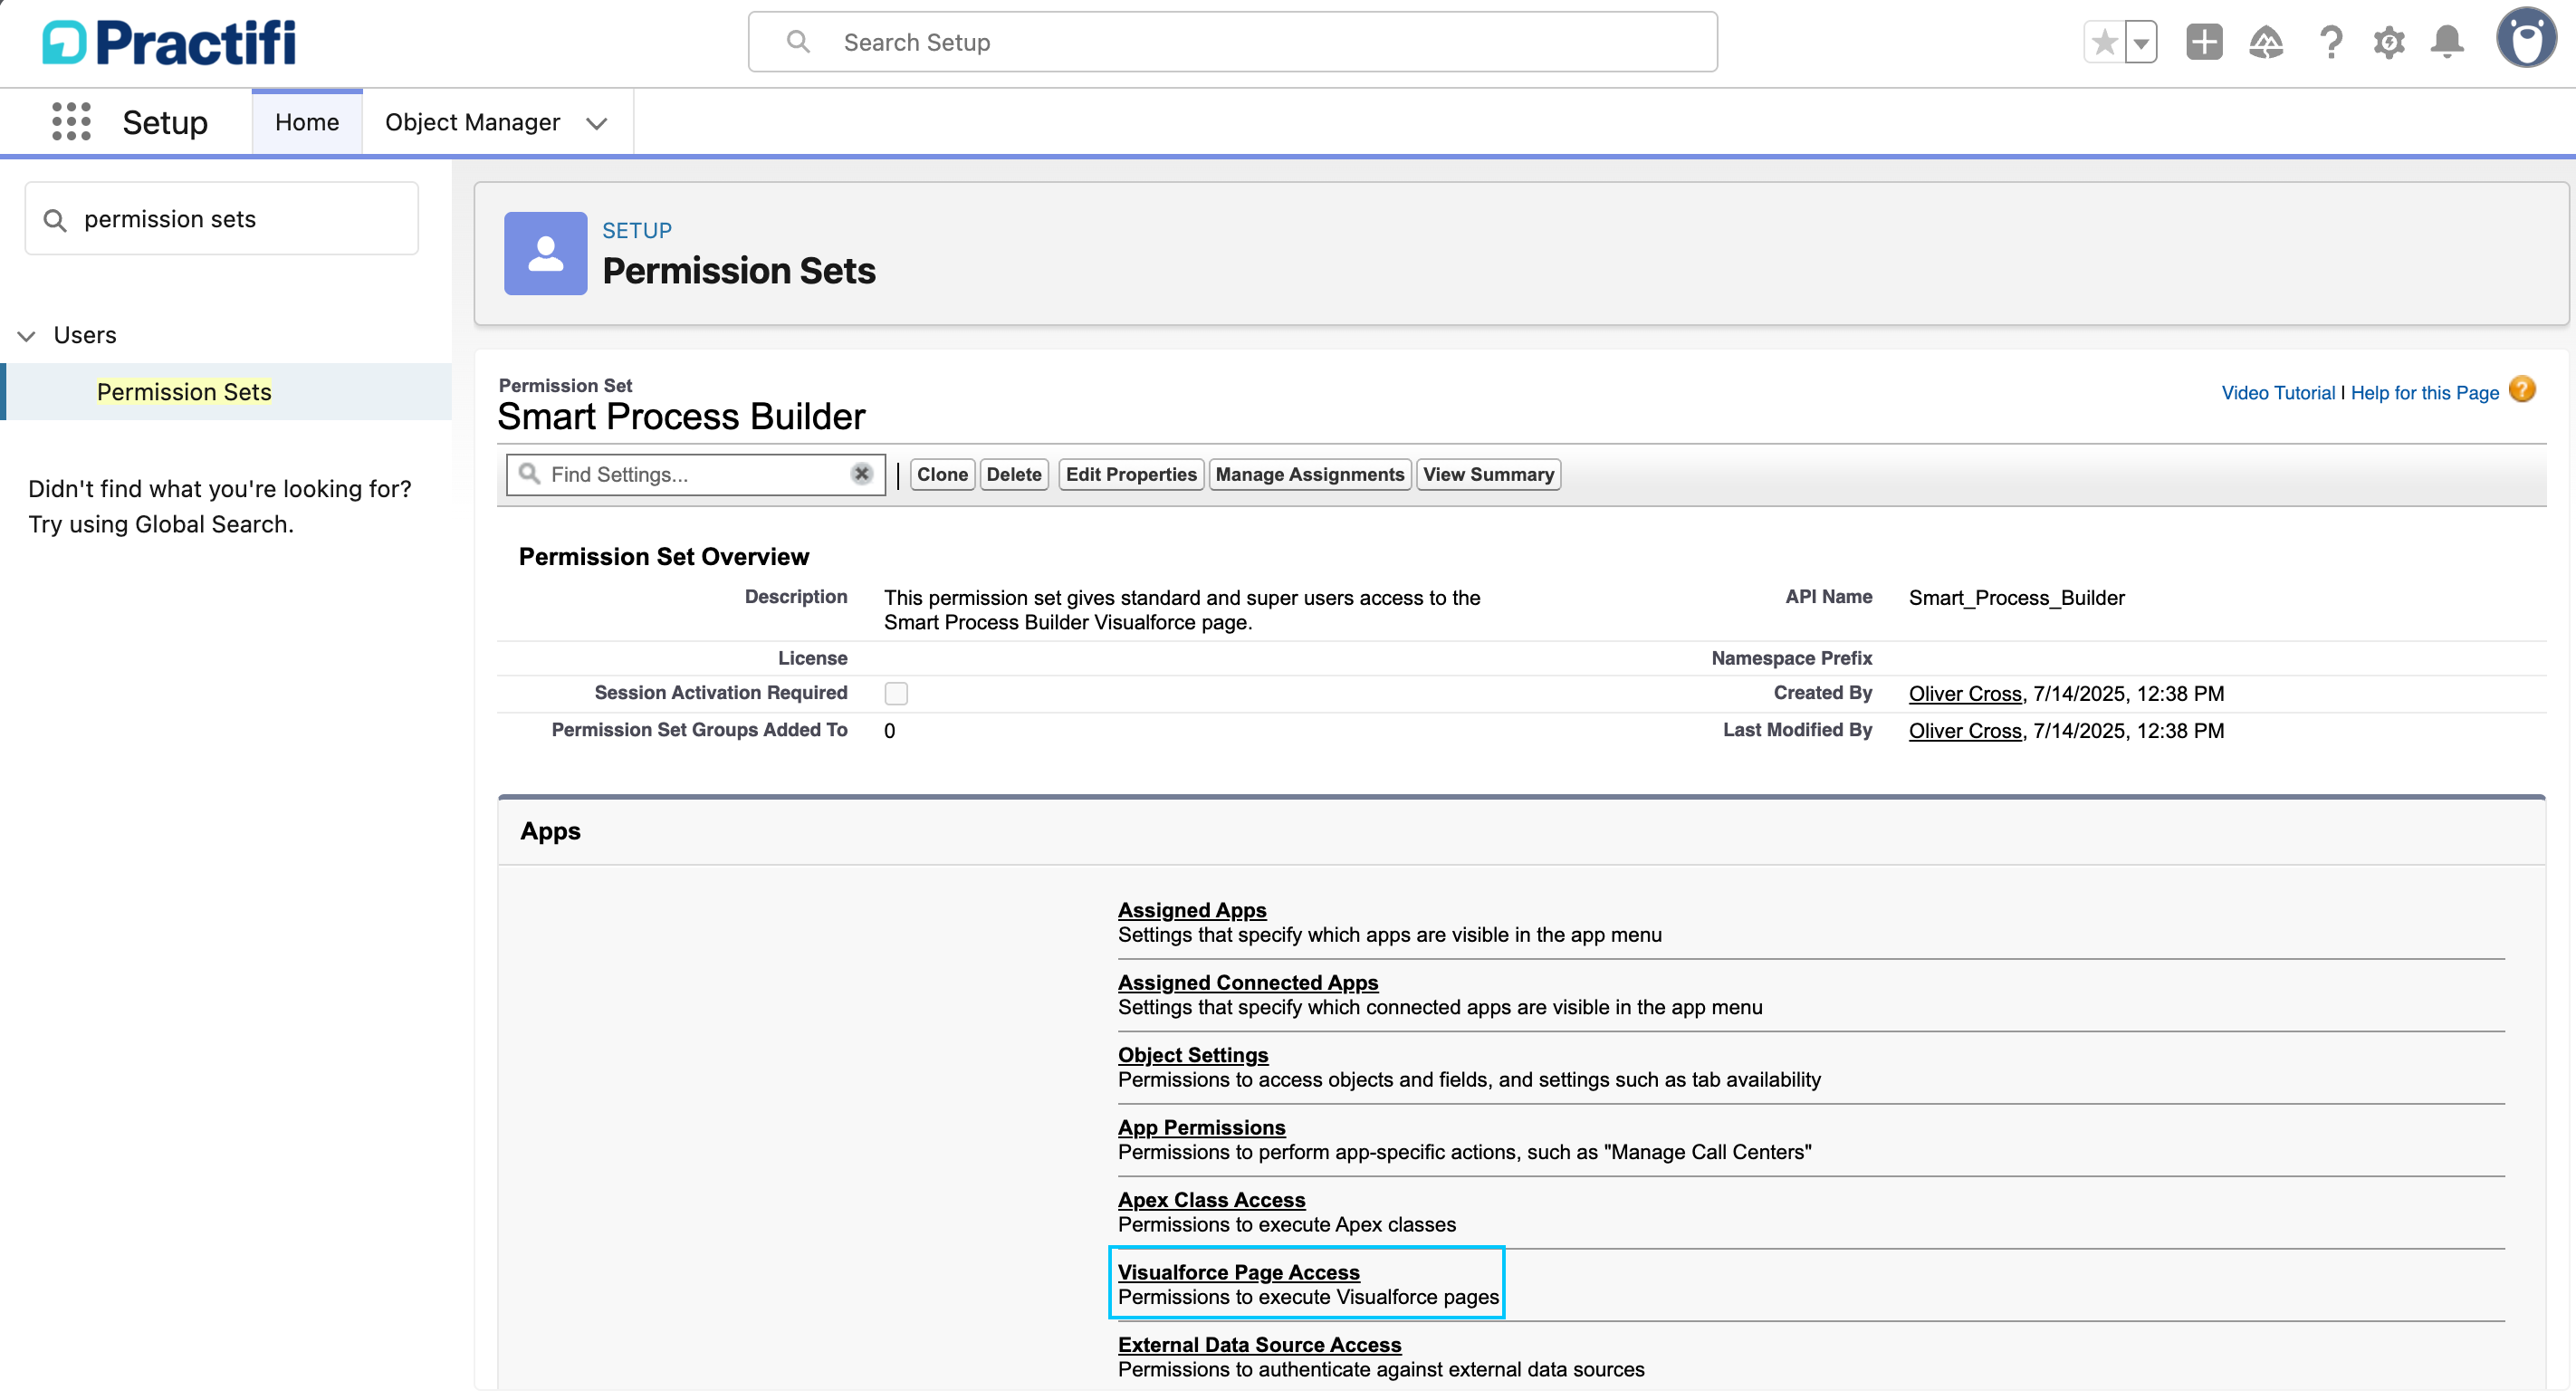Focus the Find Settings input
2576x1400 pixels.
click(696, 474)
